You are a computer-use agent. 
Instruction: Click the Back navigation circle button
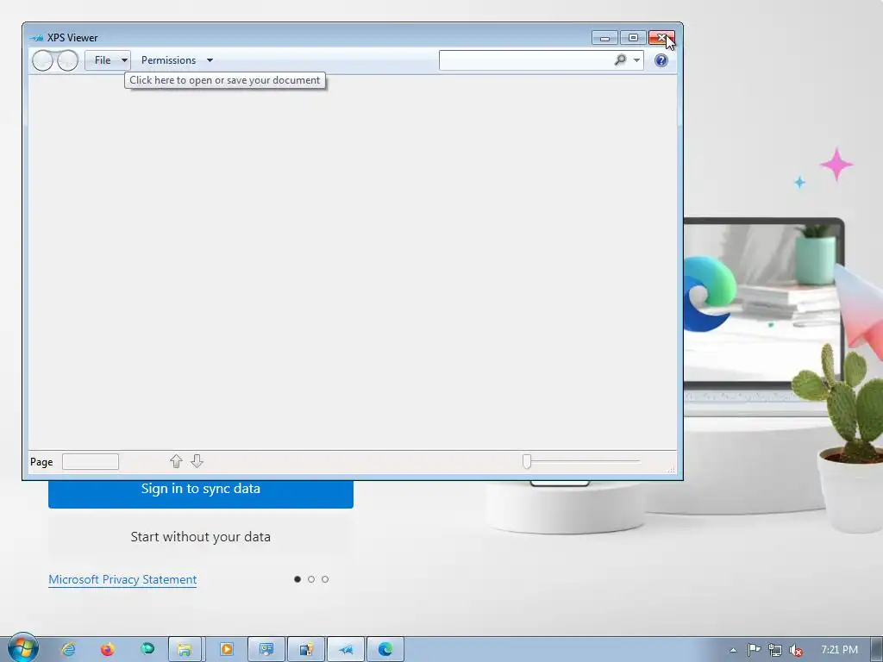pos(43,60)
